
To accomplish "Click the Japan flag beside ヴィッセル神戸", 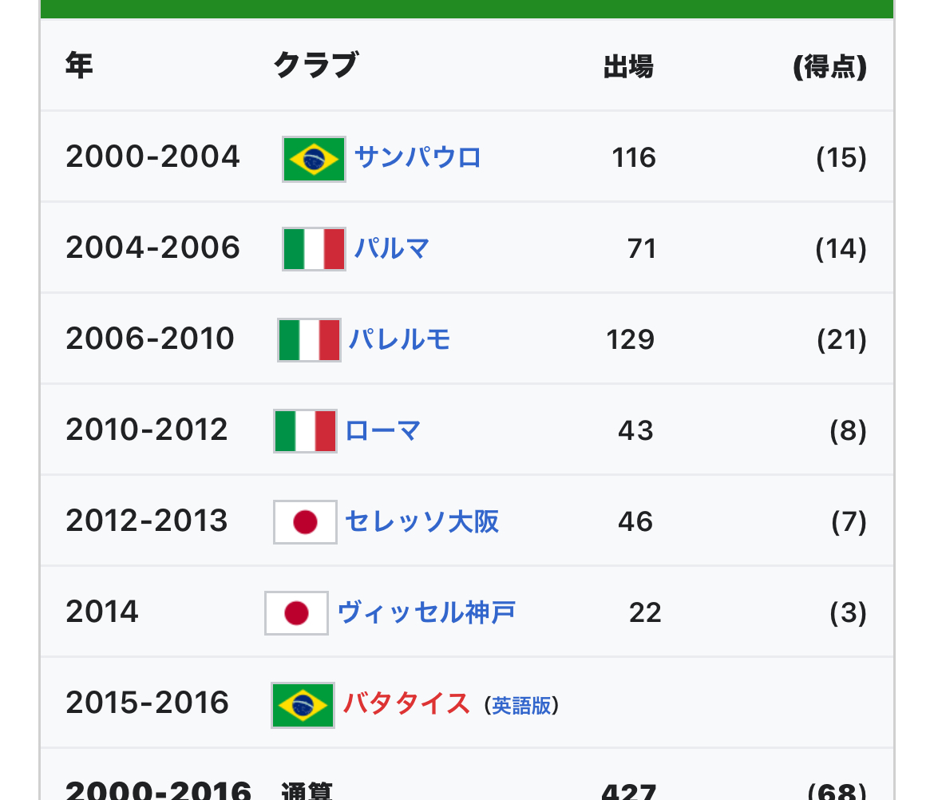I will pyautogui.click(x=297, y=613).
